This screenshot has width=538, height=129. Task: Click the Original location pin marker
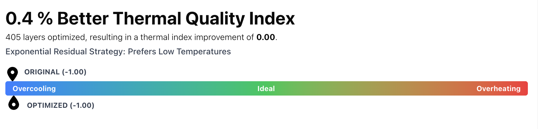(13, 73)
